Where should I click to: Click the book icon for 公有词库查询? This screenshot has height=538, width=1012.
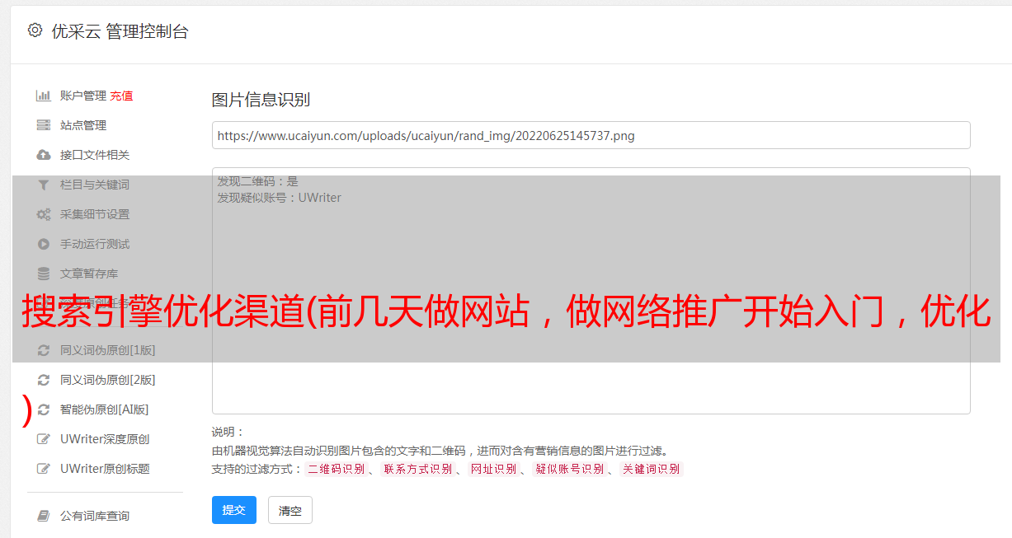(x=44, y=516)
